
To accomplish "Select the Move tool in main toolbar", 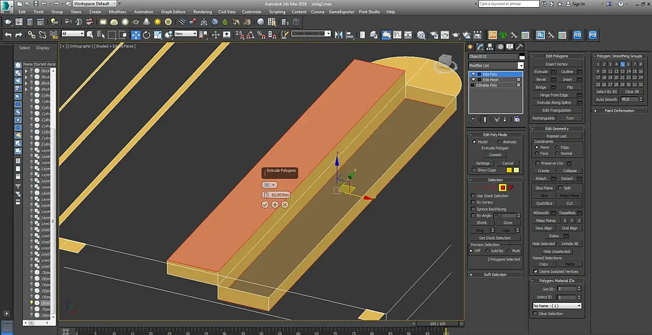I will tap(135, 35).
